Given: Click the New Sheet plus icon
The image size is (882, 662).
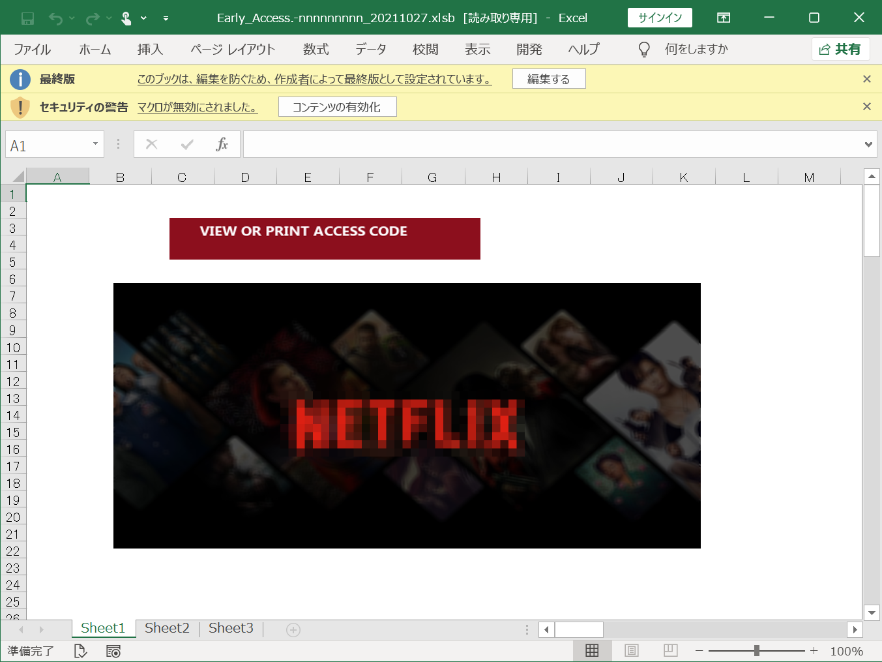Looking at the screenshot, I should 293,629.
